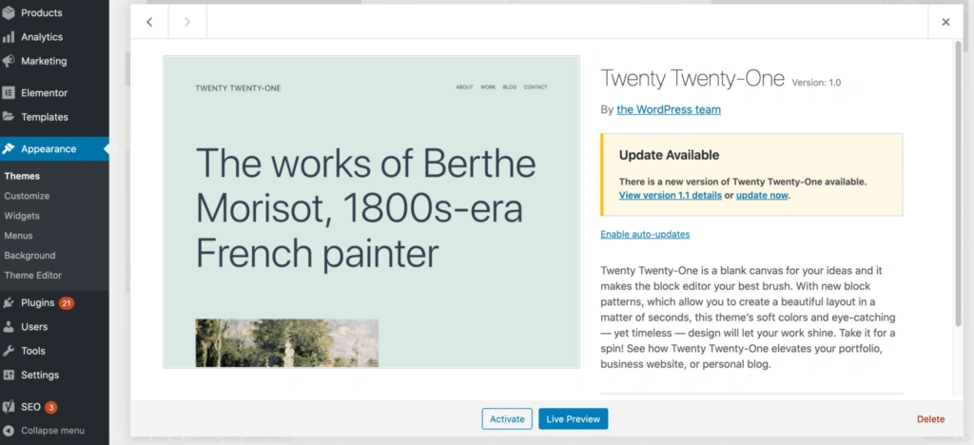Open the Appearance menu
This screenshot has width=974, height=445.
[x=49, y=148]
